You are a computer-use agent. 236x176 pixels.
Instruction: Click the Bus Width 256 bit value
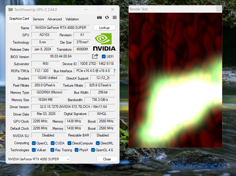click(x=103, y=92)
